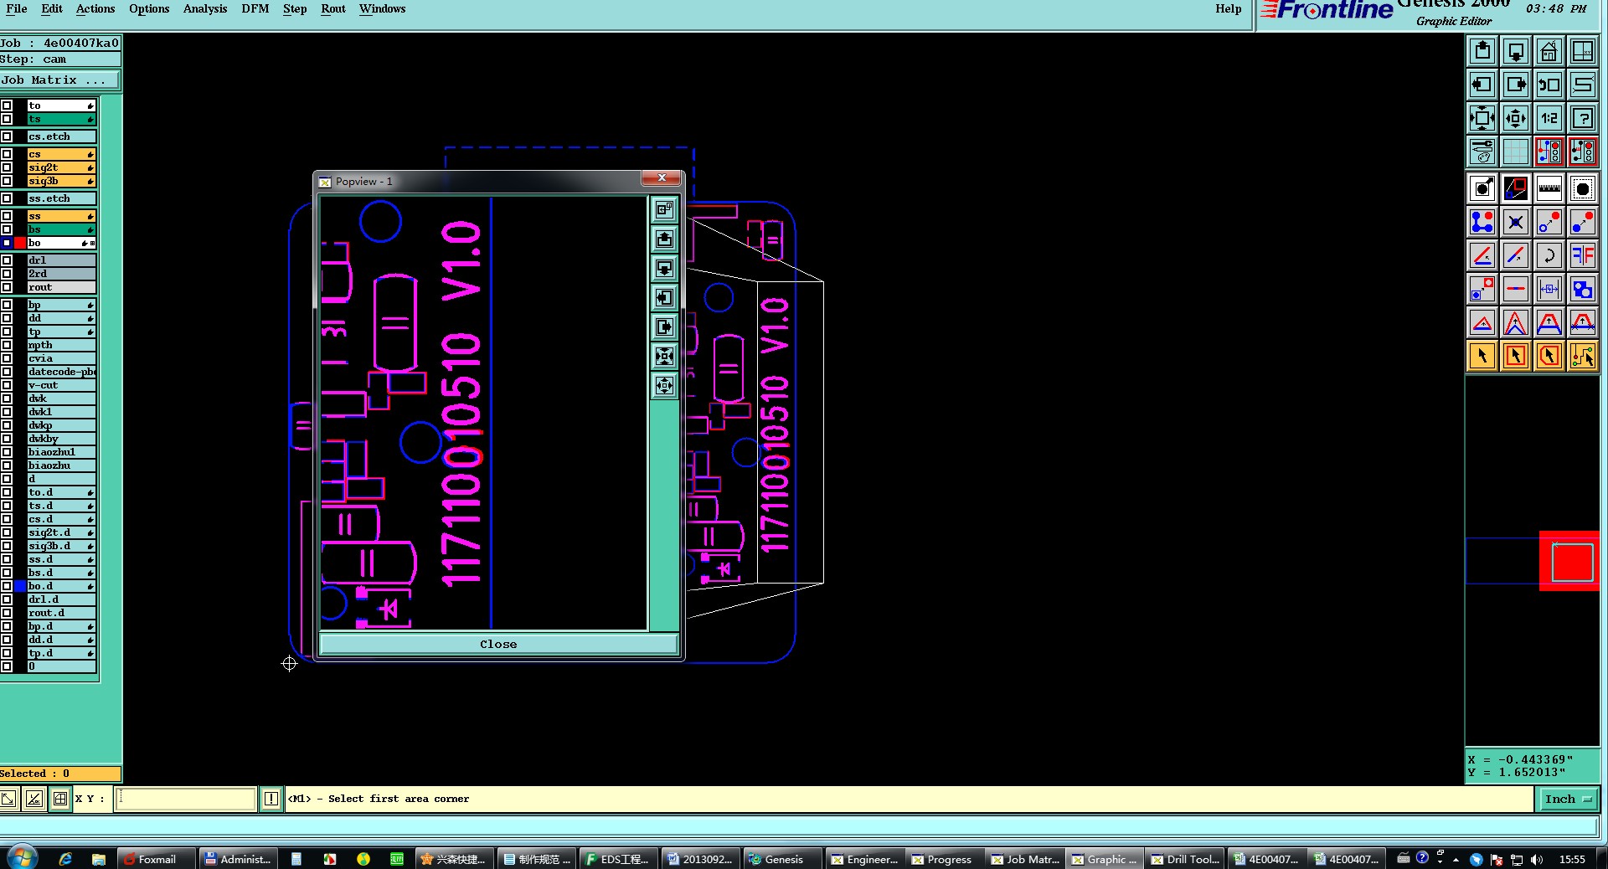Viewport: 1608px width, 869px height.
Task: Toggle the 'ts' layer checkbox
Action: tap(7, 119)
